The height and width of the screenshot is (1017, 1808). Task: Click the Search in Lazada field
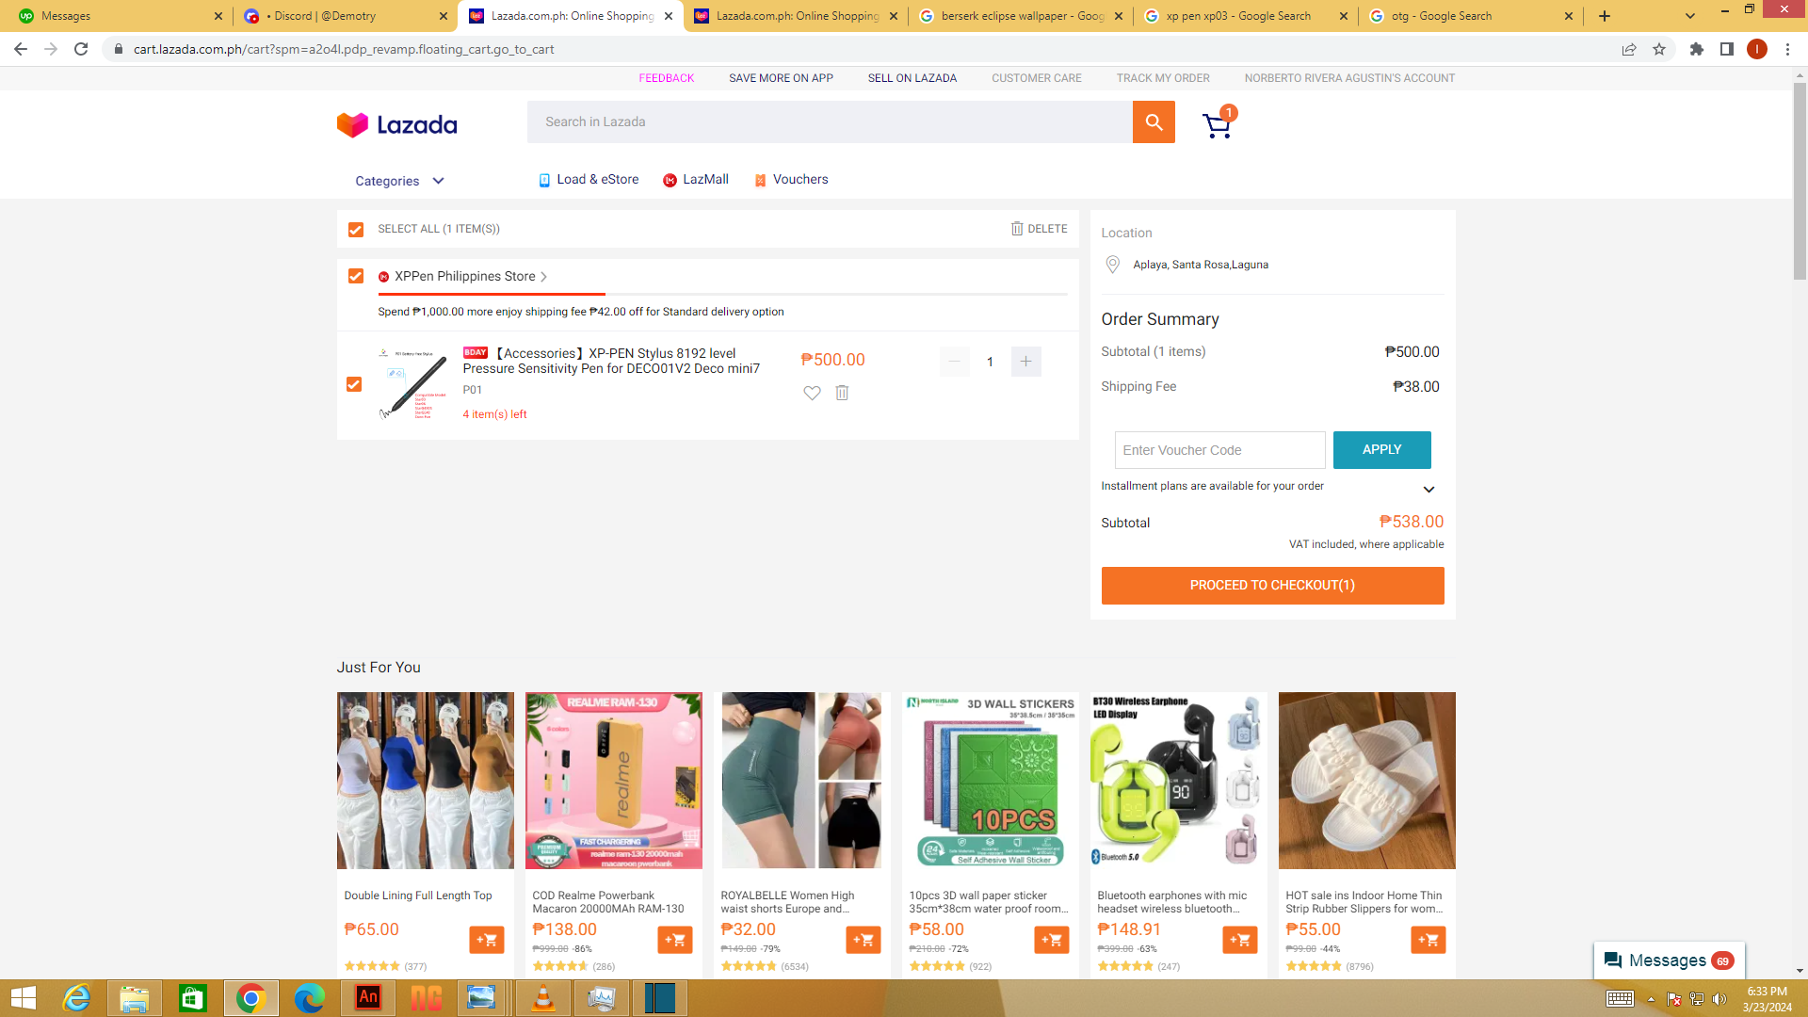coord(830,121)
